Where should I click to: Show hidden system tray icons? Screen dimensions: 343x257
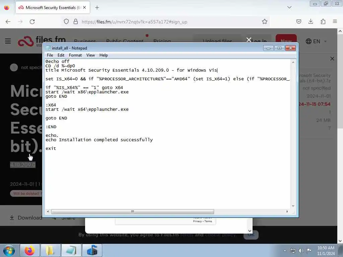point(285,251)
